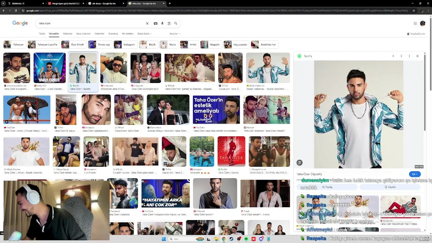
Task: Open the Kaydedilenler saved items link
Action: click(x=416, y=34)
